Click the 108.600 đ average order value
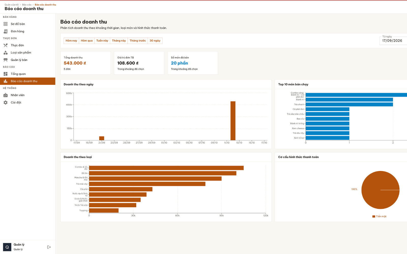Screen dimensions: 407x254 coord(128,63)
